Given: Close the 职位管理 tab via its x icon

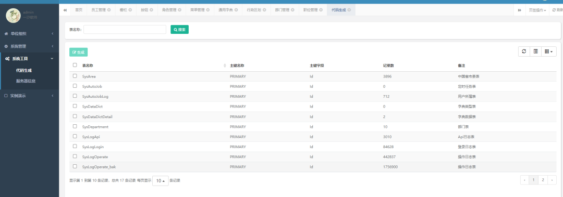Looking at the screenshot, I should 321,10.
